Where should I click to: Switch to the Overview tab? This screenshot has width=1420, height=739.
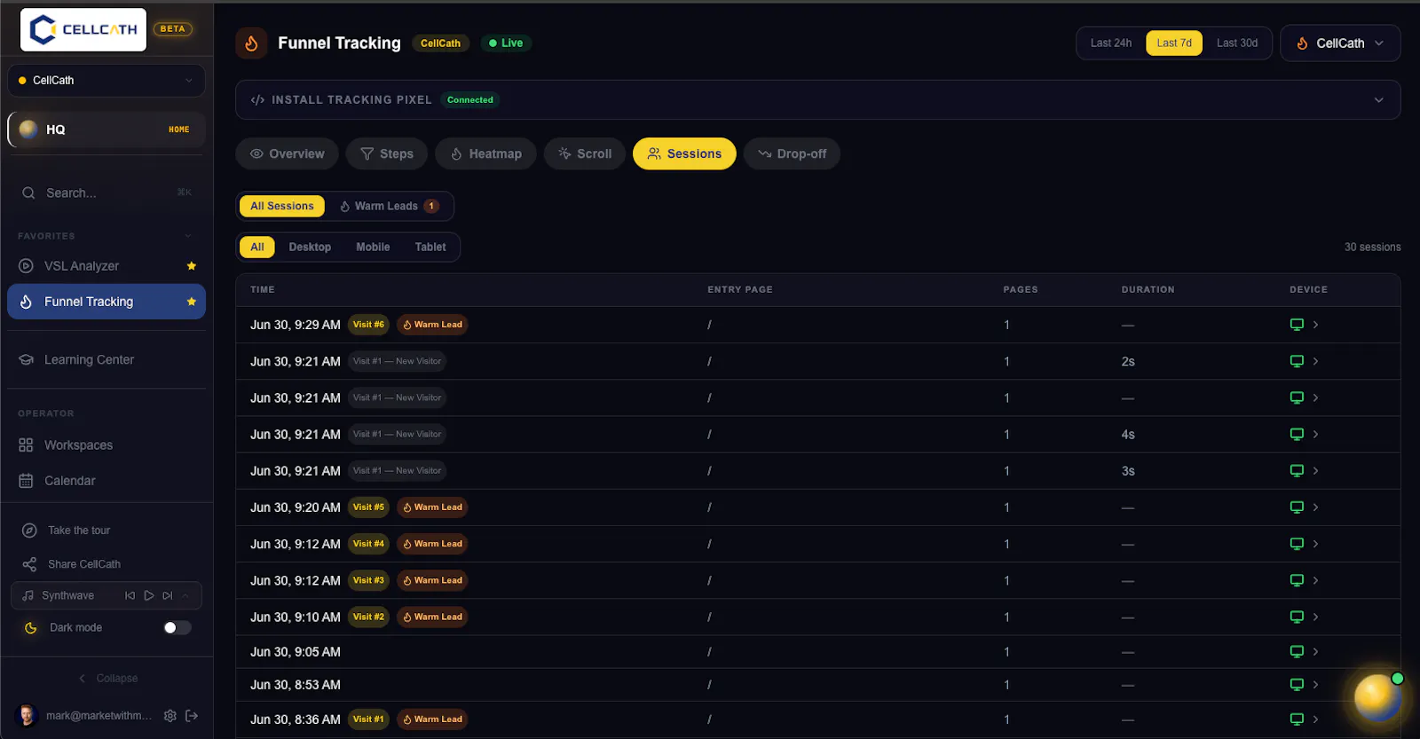click(288, 153)
